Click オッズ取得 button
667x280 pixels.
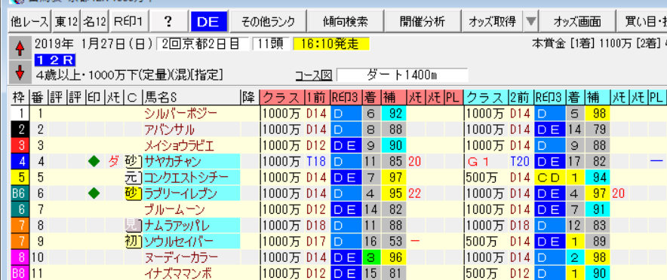[x=492, y=21]
